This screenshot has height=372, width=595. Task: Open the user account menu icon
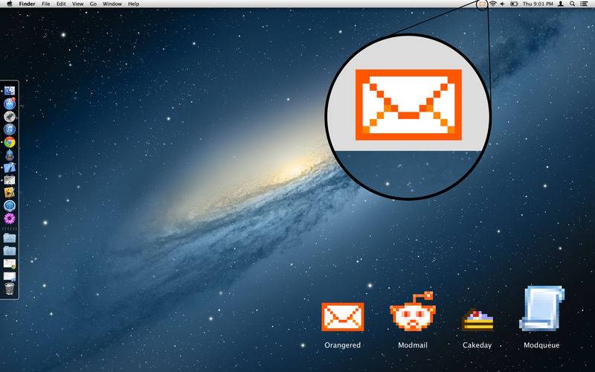[x=561, y=4]
